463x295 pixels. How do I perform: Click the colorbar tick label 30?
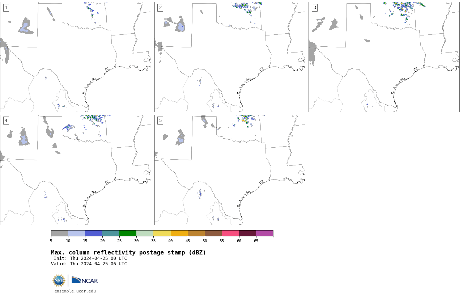click(136, 241)
